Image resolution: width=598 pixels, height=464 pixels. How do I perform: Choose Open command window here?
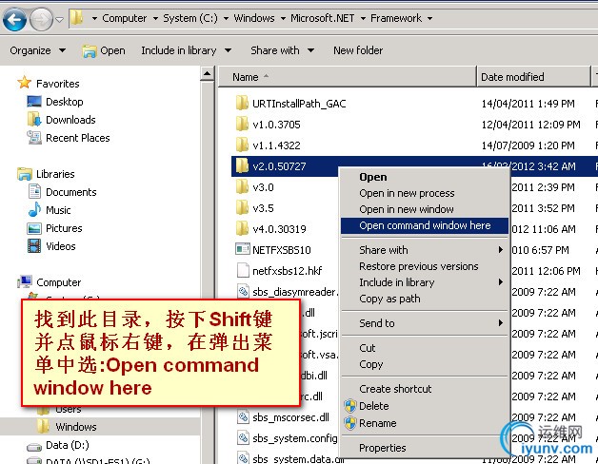425,225
